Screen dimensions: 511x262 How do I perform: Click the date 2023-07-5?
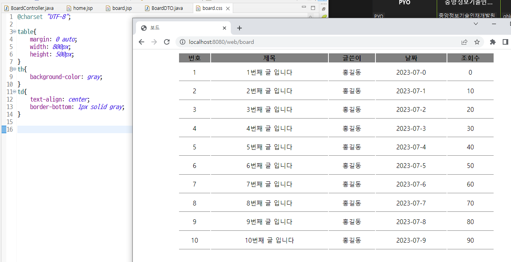click(411, 166)
